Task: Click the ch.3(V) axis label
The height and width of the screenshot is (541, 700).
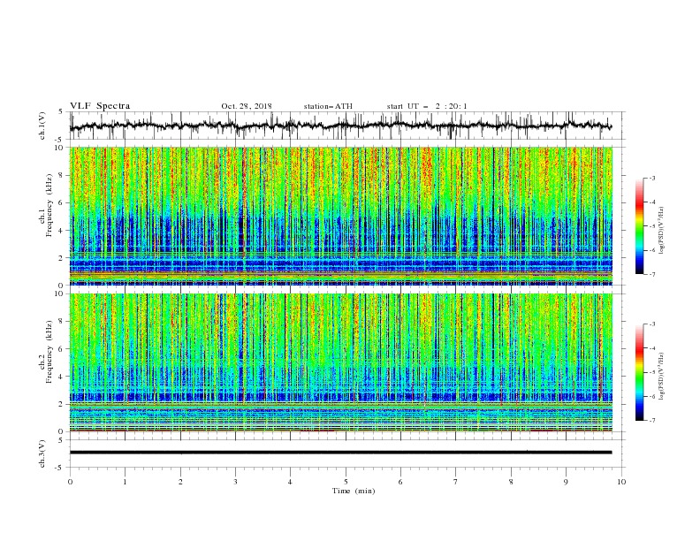Action: (x=42, y=453)
